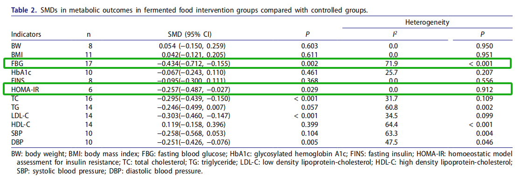528x186 pixels.
Task: Select the HbA1c row label
Action: click(x=21, y=72)
